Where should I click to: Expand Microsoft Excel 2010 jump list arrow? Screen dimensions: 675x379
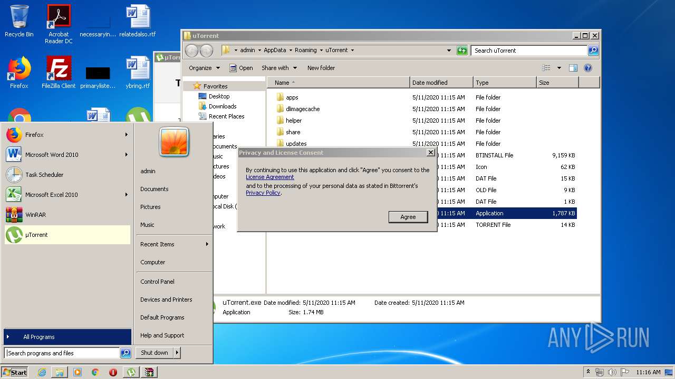pyautogui.click(x=127, y=195)
